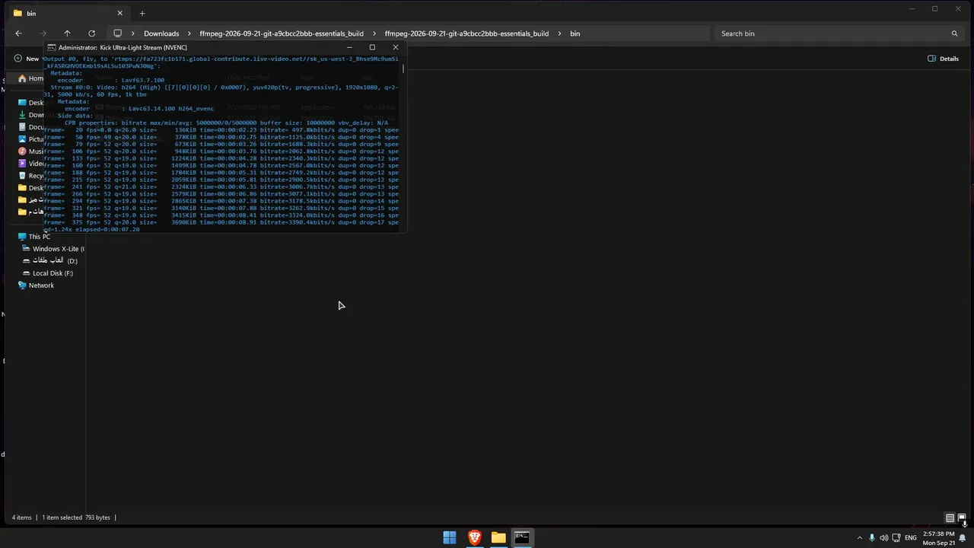Viewport: 974px width, 548px height.
Task: Open Local Disk (F:) in the sidebar
Action: coord(48,273)
